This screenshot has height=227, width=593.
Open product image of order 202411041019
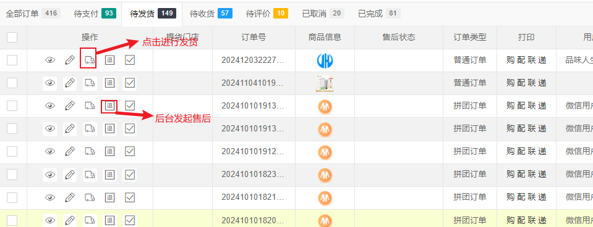click(x=325, y=84)
